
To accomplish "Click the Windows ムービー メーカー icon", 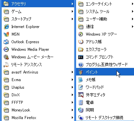I will 6,57.
